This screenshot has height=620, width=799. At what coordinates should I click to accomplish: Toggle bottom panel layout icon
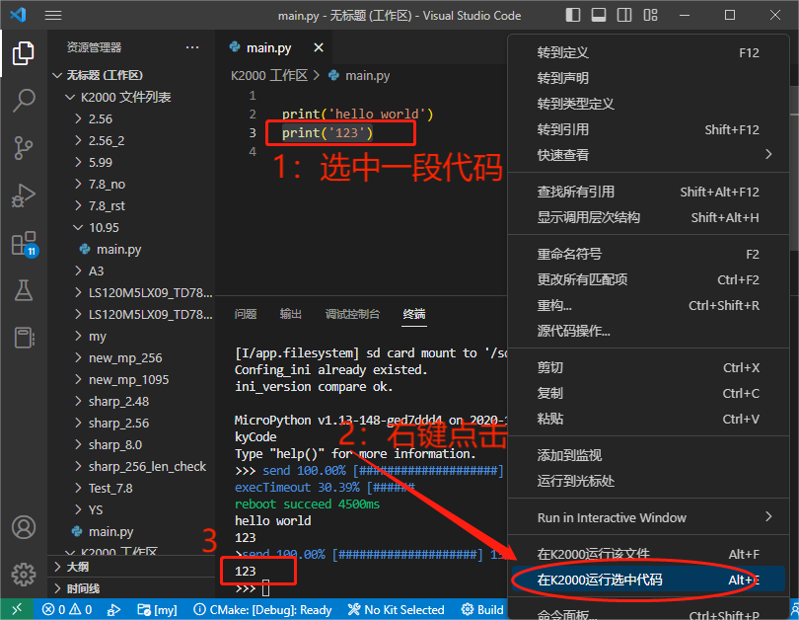point(599,15)
